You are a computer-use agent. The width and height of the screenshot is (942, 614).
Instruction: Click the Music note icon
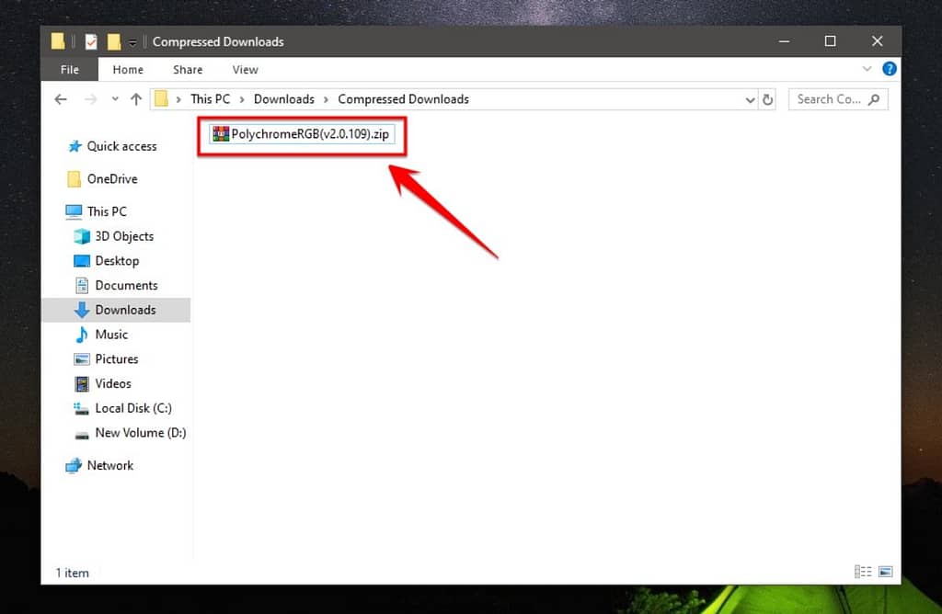(82, 335)
